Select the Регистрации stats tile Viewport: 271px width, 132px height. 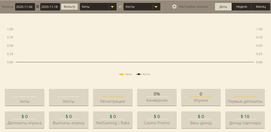[113, 97]
